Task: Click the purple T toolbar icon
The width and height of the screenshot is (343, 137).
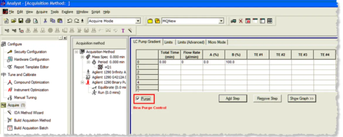Action: 123,31
